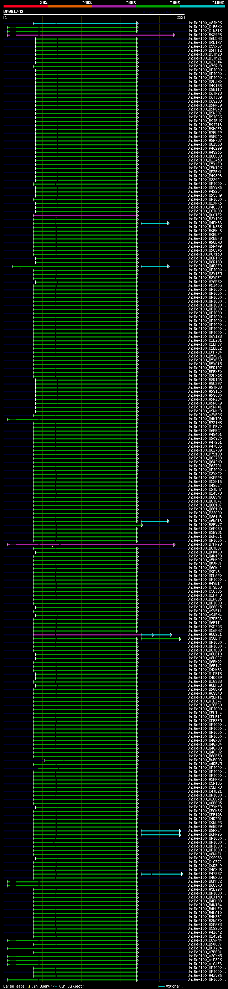The image size is (228, 989).
Task: Select the UniRef100_B8BVV7 label
Action: click(x=204, y=525)
